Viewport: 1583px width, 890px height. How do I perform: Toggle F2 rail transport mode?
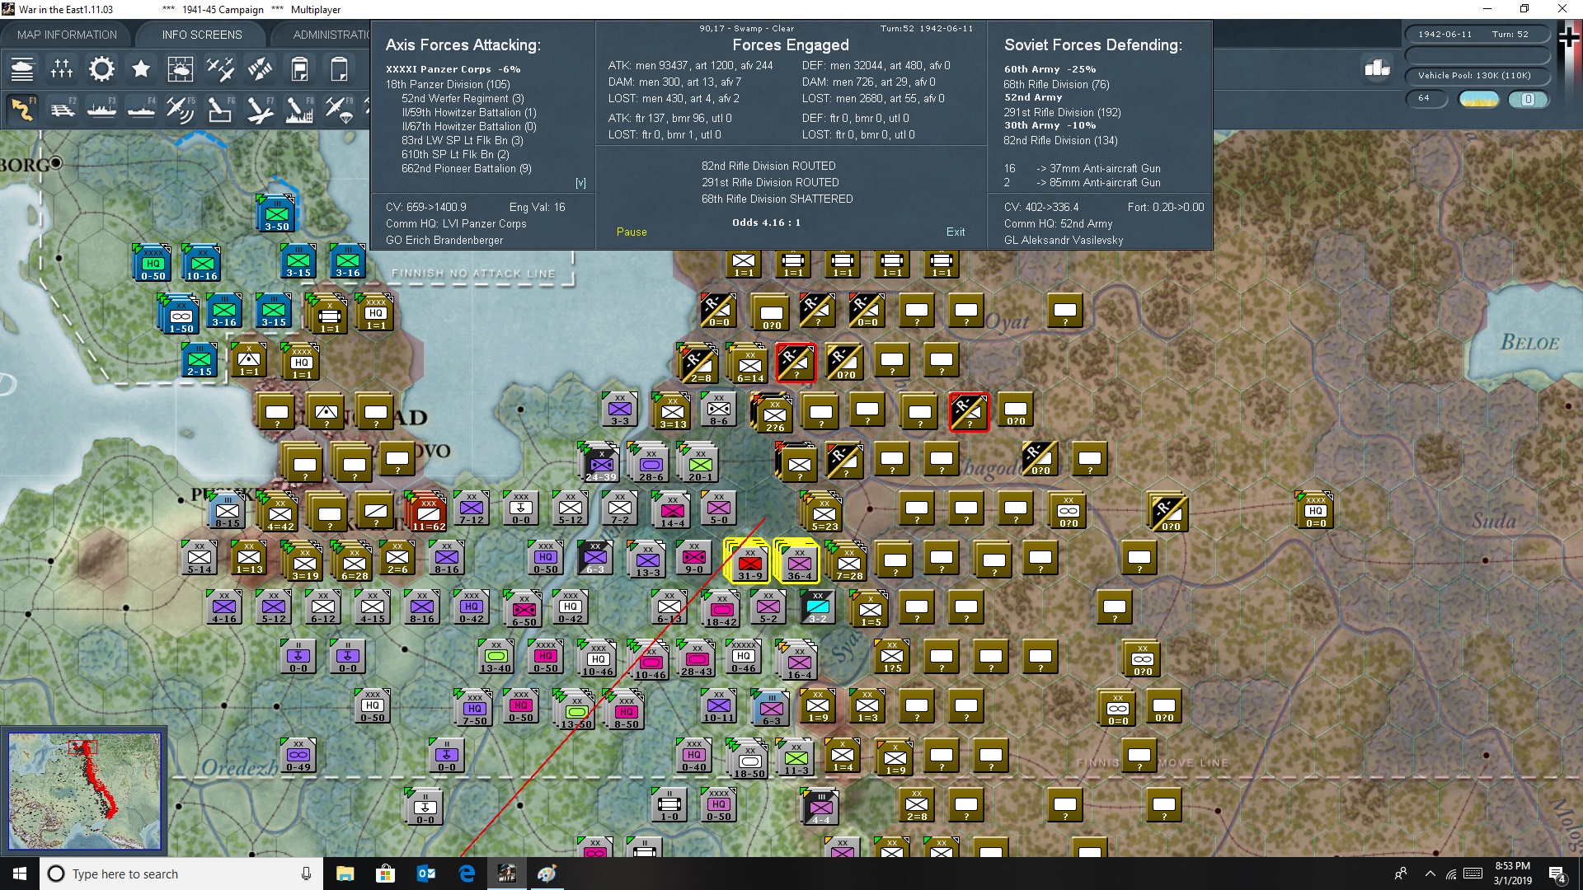(62, 109)
